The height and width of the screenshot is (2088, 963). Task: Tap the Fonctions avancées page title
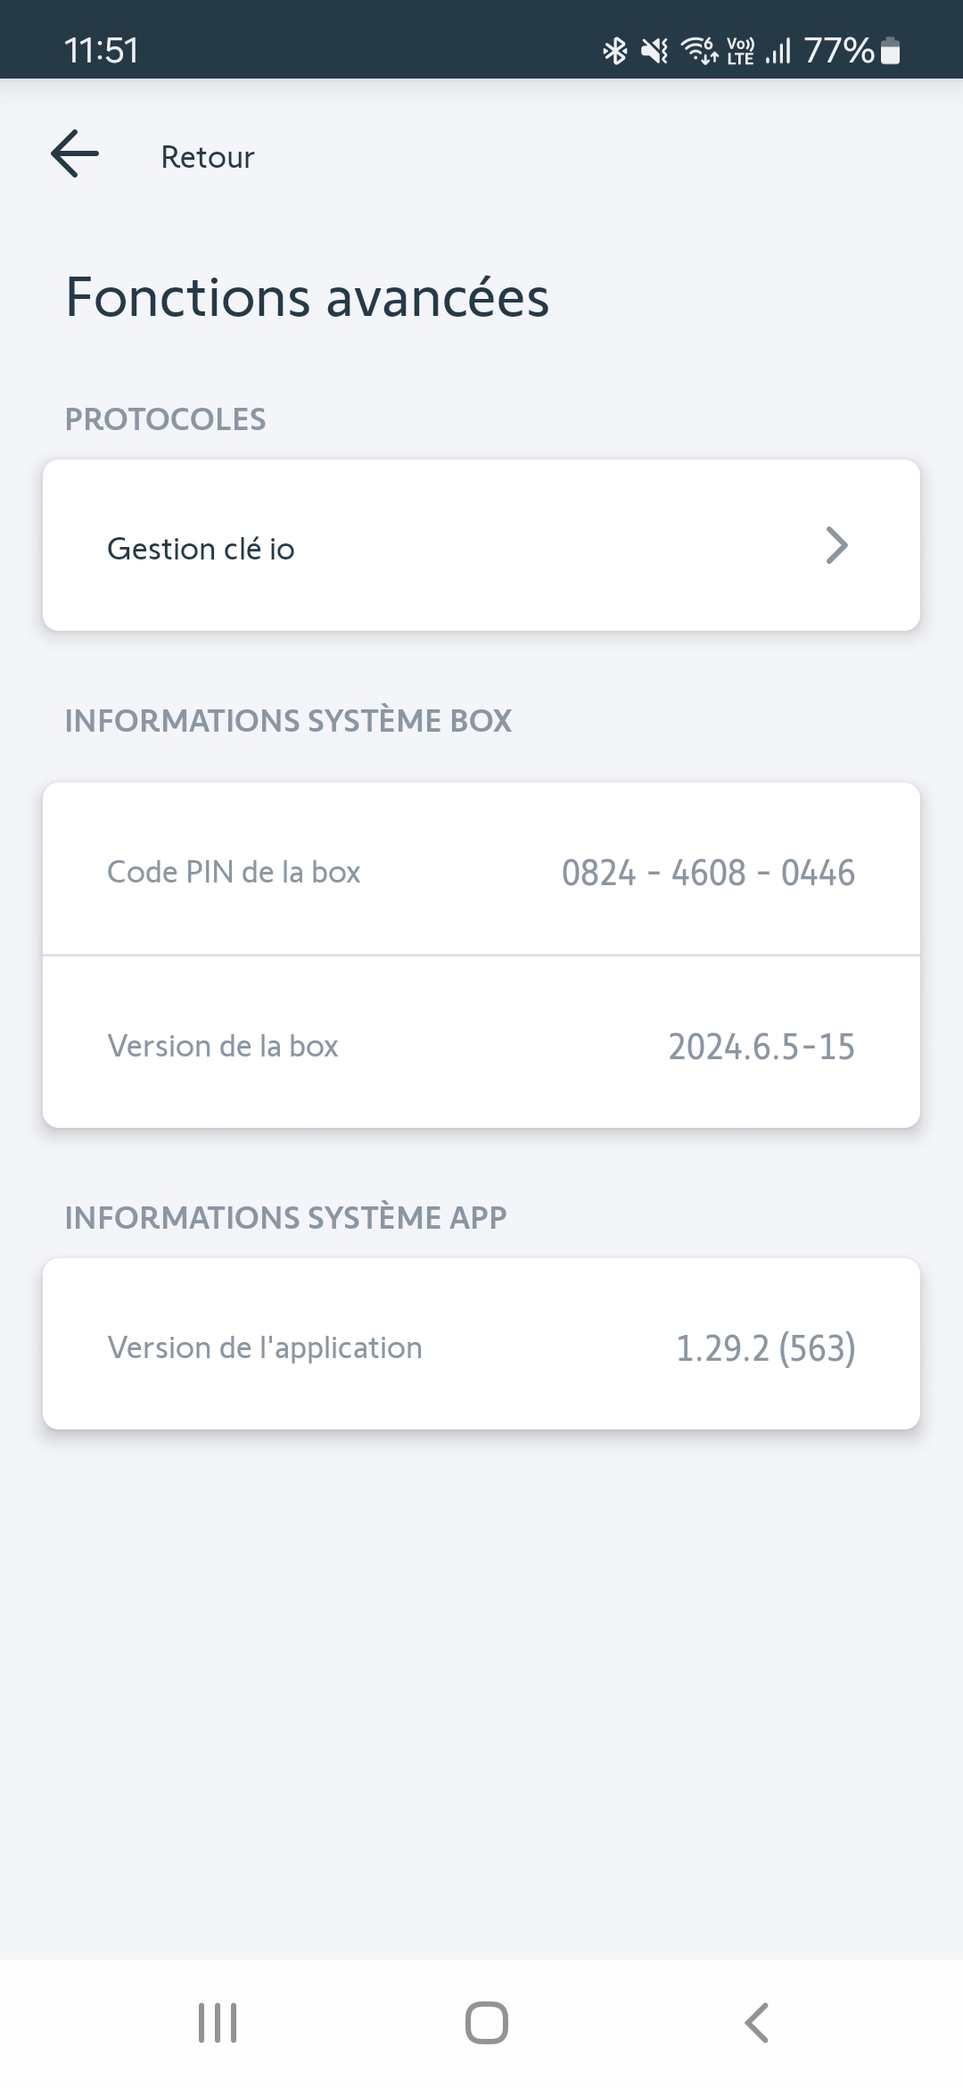(x=307, y=297)
